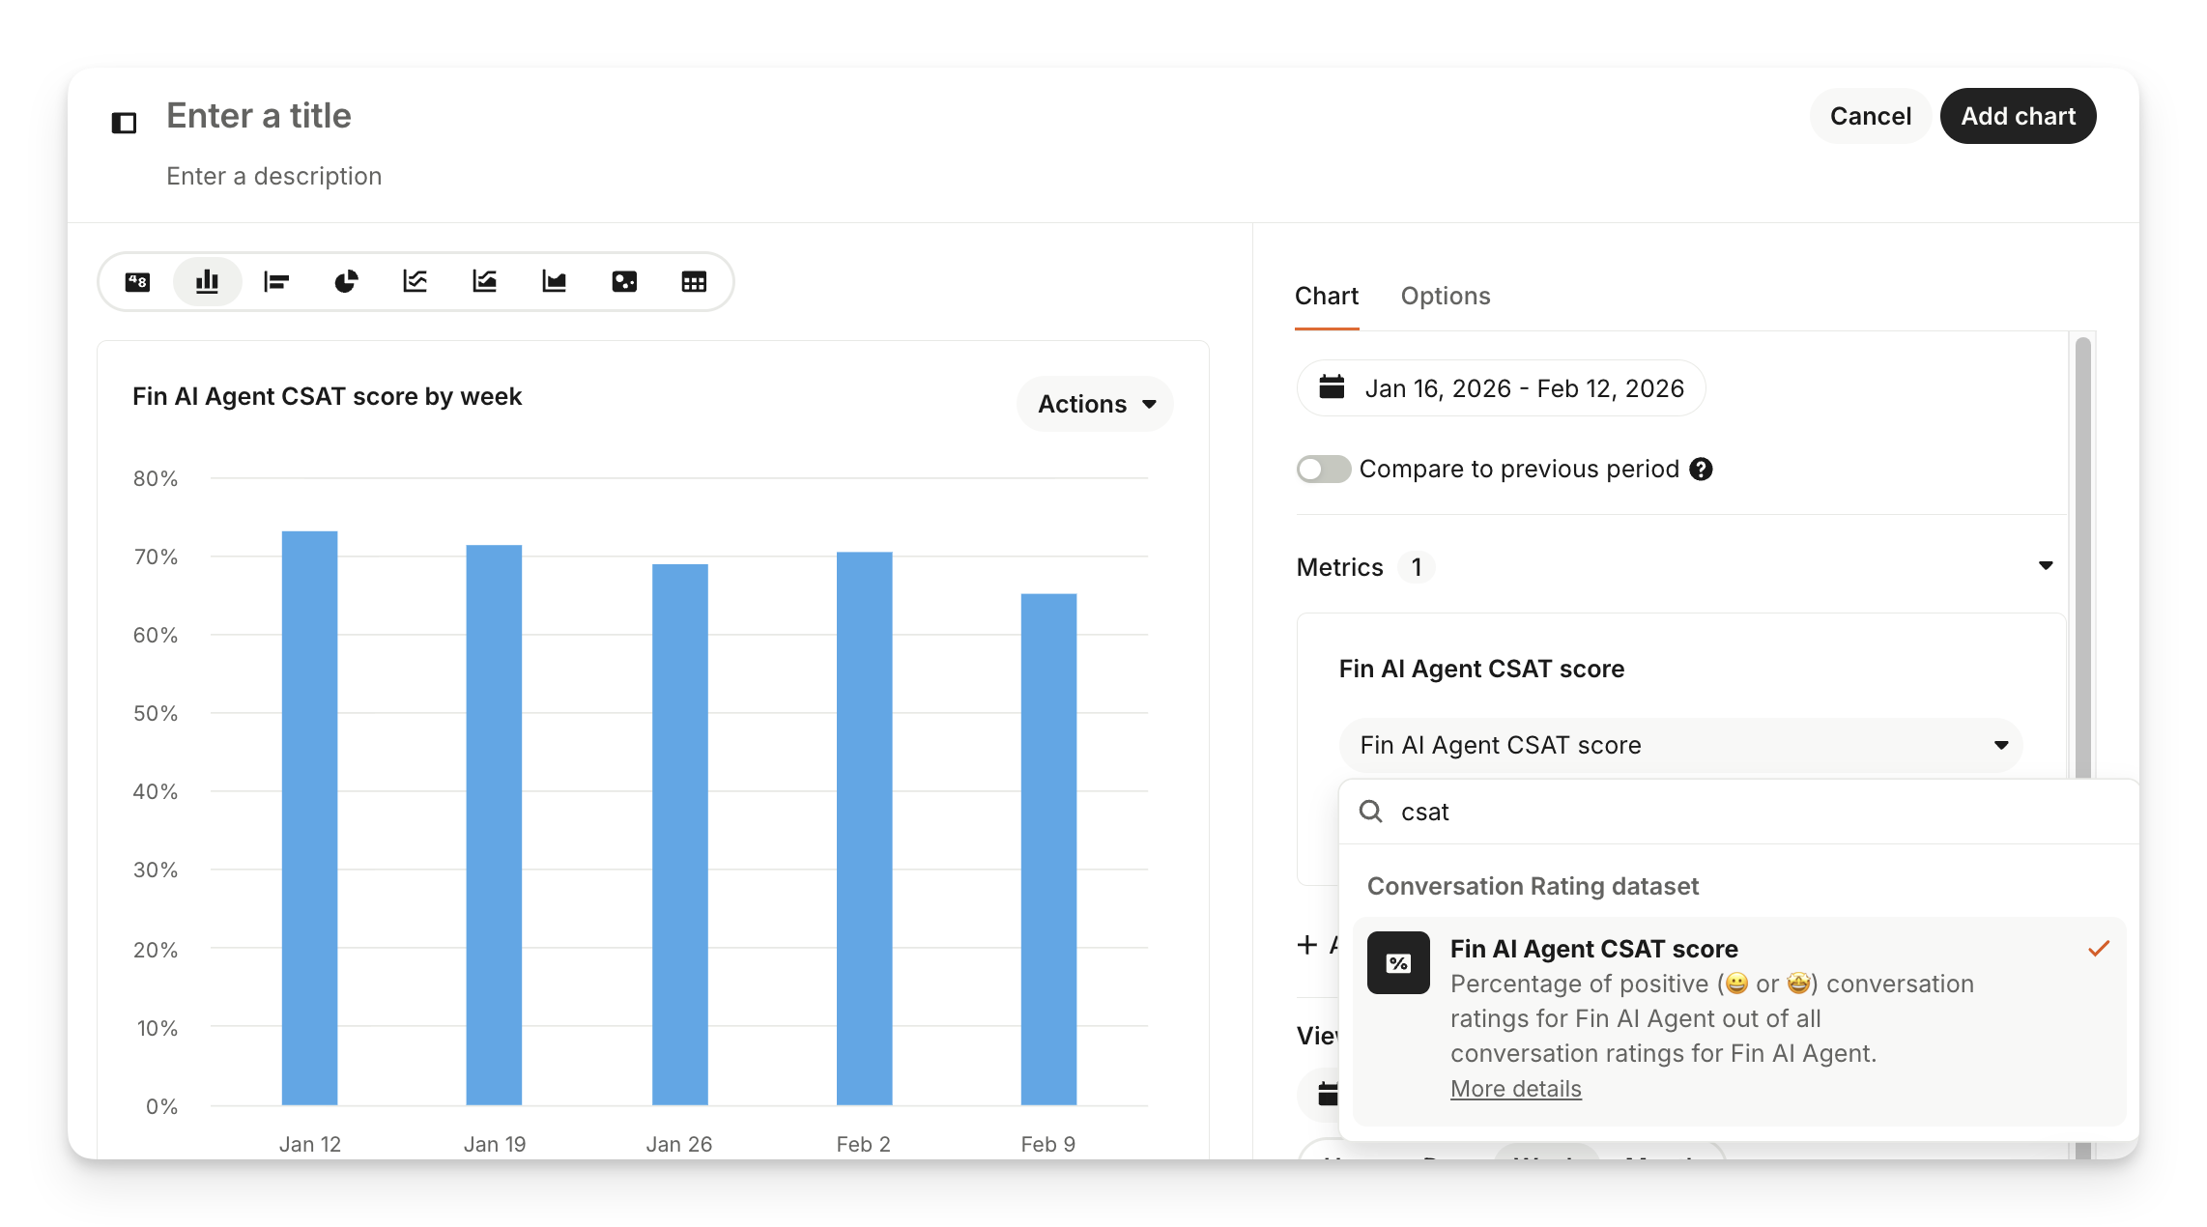Select the KPI number chart type

point(137,282)
